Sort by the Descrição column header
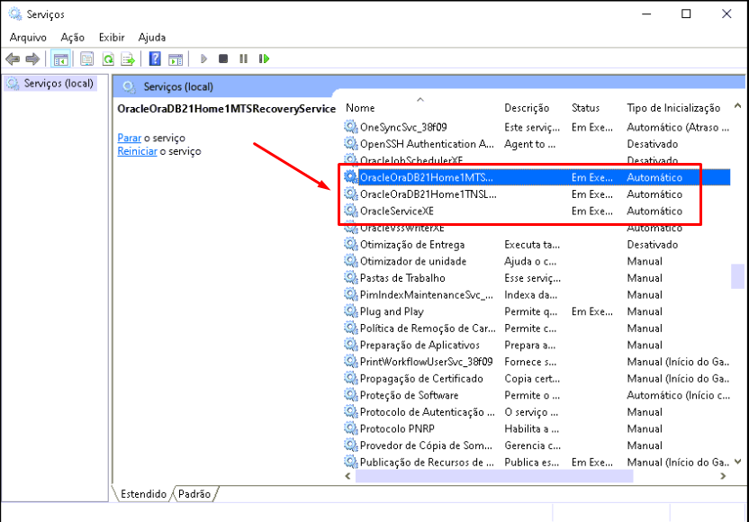749x522 pixels. coord(527,108)
